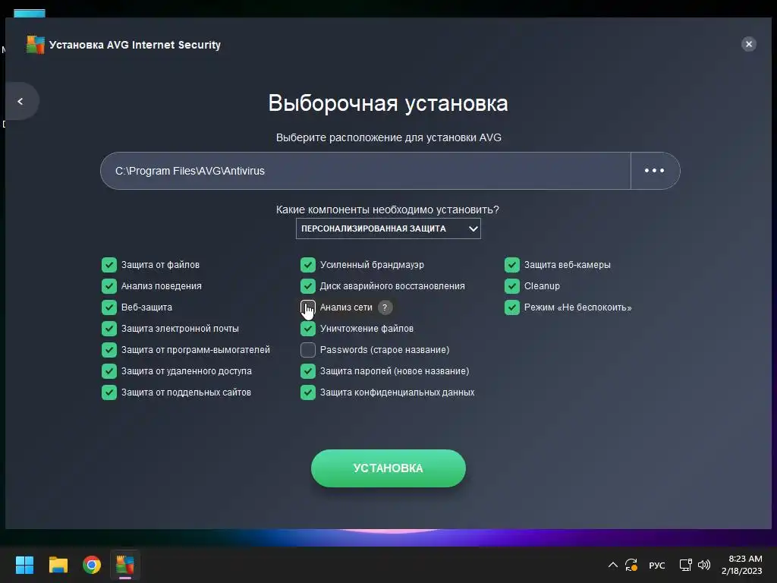
Task: Click the AVG logo in the installer title
Action: tap(35, 45)
